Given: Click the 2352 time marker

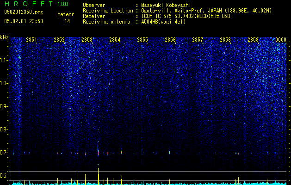Looking at the screenshot, I should point(59,39).
